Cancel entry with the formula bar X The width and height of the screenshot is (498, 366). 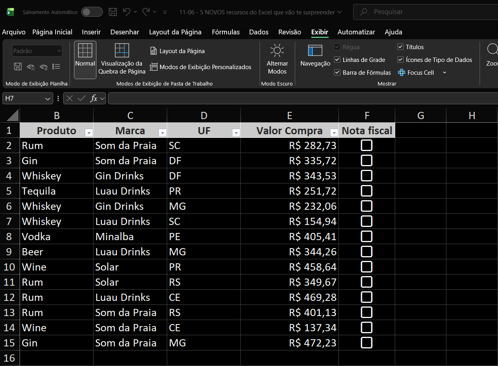tap(70, 98)
